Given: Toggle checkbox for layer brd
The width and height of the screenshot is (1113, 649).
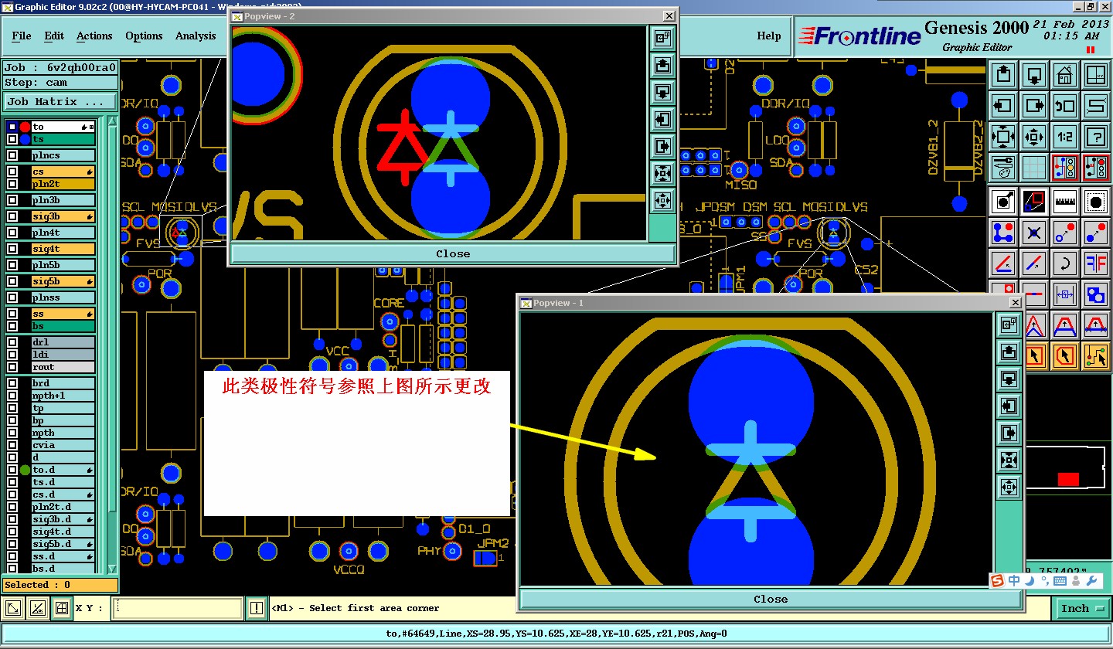Looking at the screenshot, I should (12, 382).
